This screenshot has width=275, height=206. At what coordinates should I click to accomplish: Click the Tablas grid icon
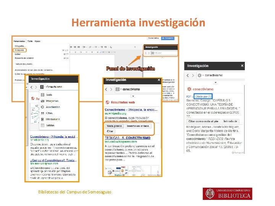42,126
